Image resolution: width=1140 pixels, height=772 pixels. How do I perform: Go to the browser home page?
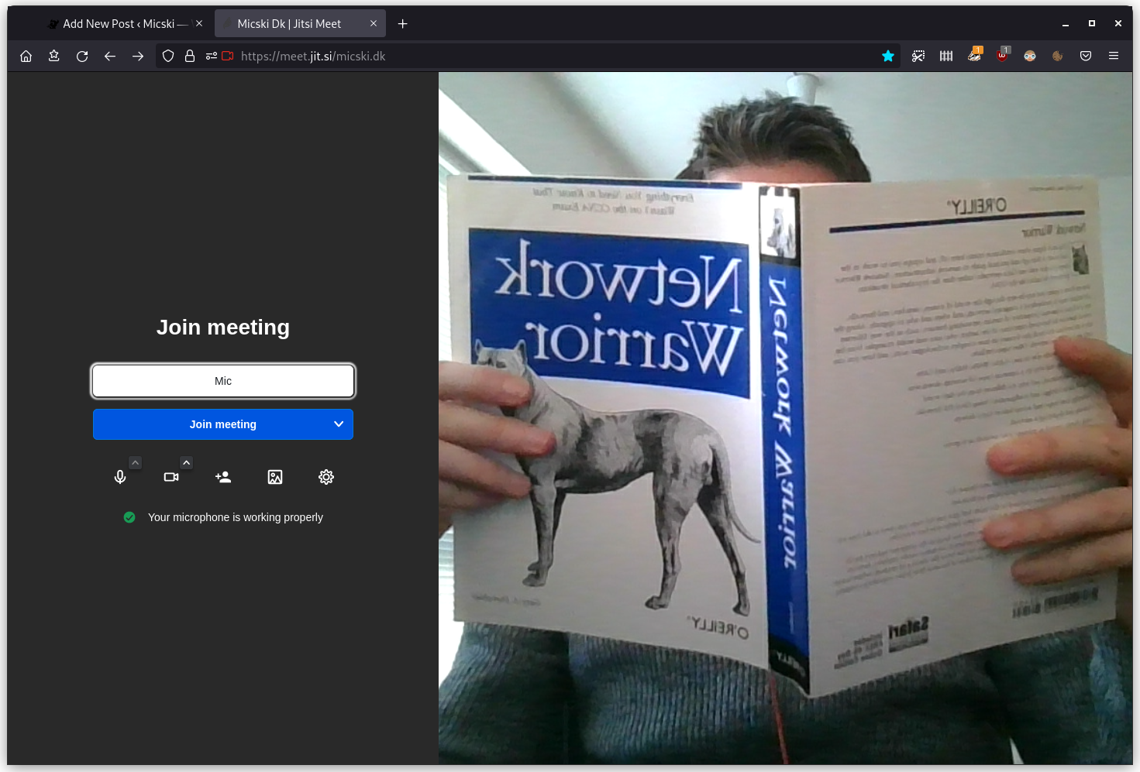26,56
